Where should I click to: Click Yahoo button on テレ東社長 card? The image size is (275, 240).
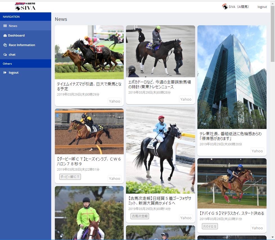(x=257, y=151)
